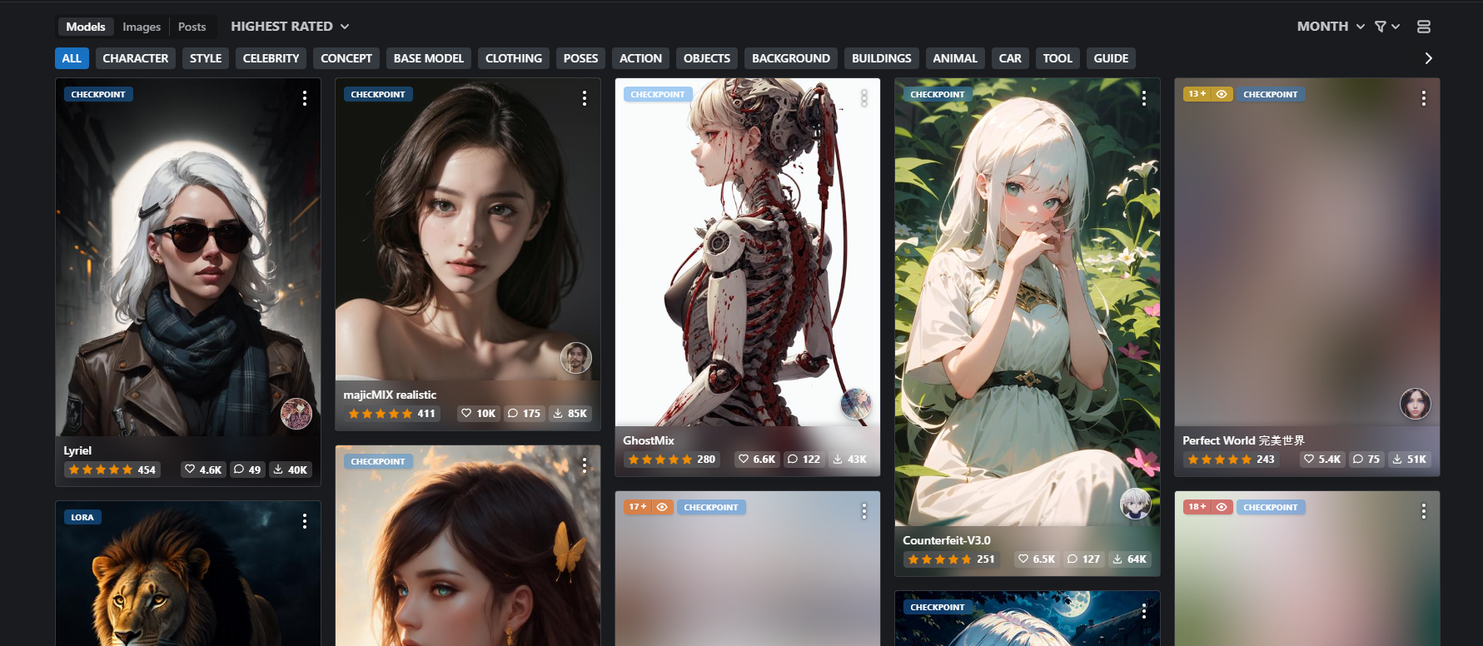Open GhostMix's 122 comments
The height and width of the screenshot is (646, 1483).
(804, 459)
